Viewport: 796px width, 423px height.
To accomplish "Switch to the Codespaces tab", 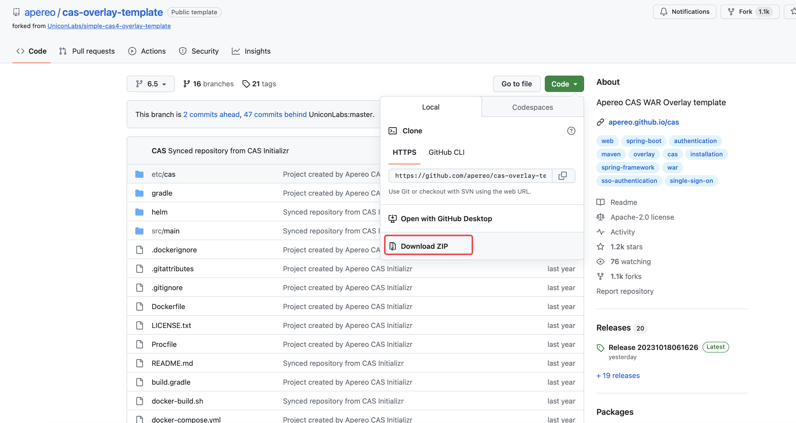I will point(532,107).
